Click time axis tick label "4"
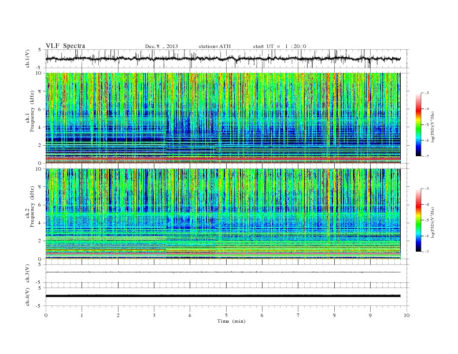The width and height of the screenshot is (458, 354). click(190, 315)
